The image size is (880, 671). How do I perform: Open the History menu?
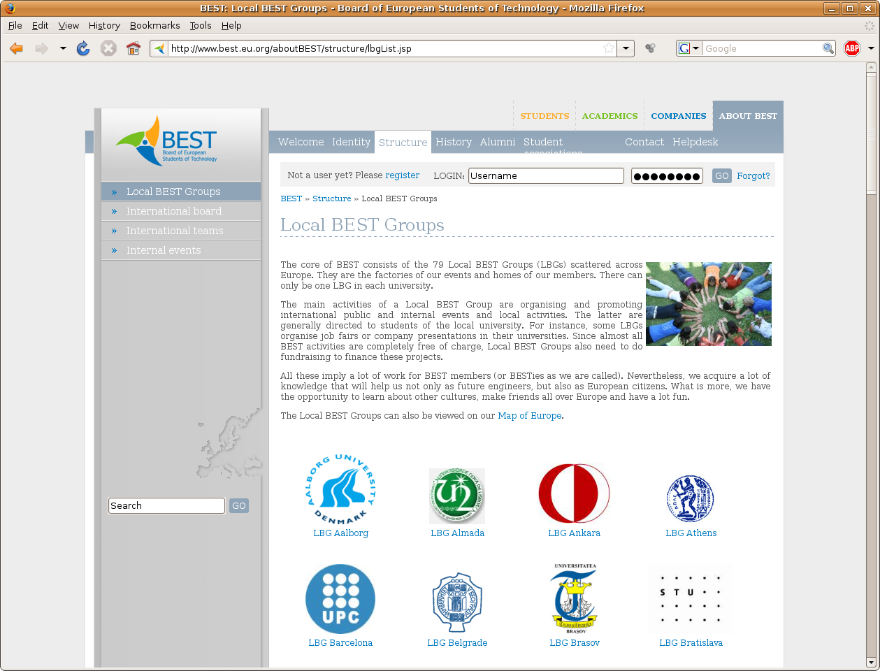coord(104,25)
